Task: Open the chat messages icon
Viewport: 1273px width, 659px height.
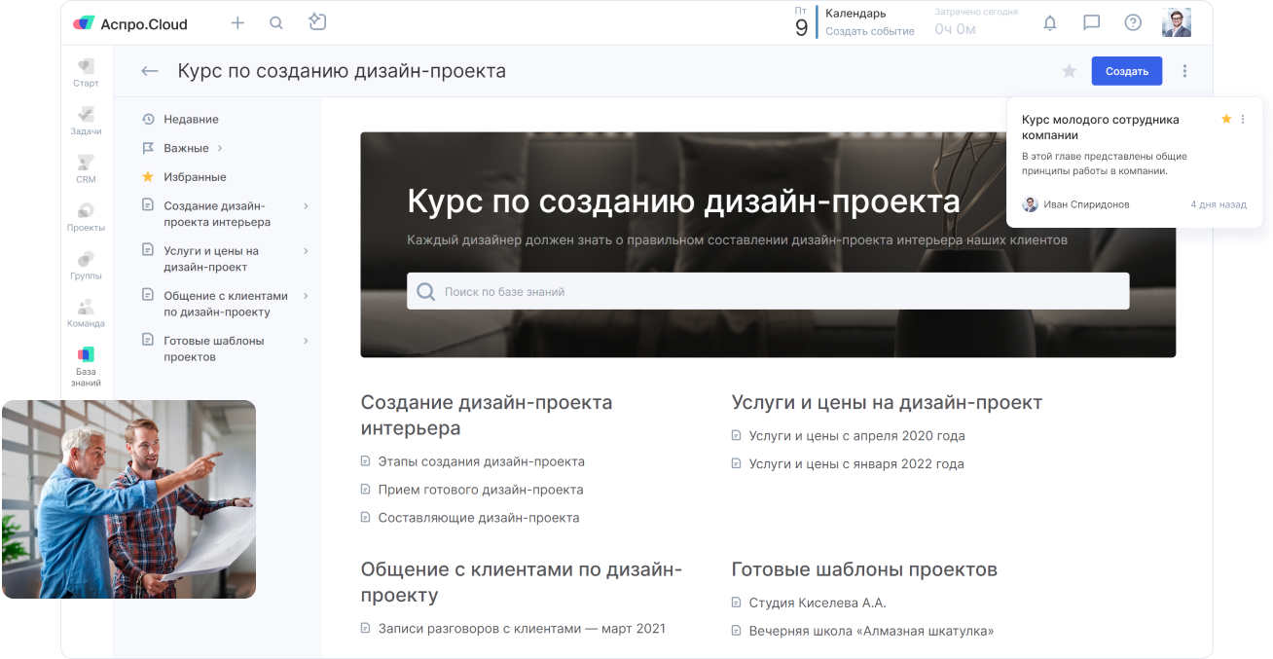Action: pos(1091,23)
